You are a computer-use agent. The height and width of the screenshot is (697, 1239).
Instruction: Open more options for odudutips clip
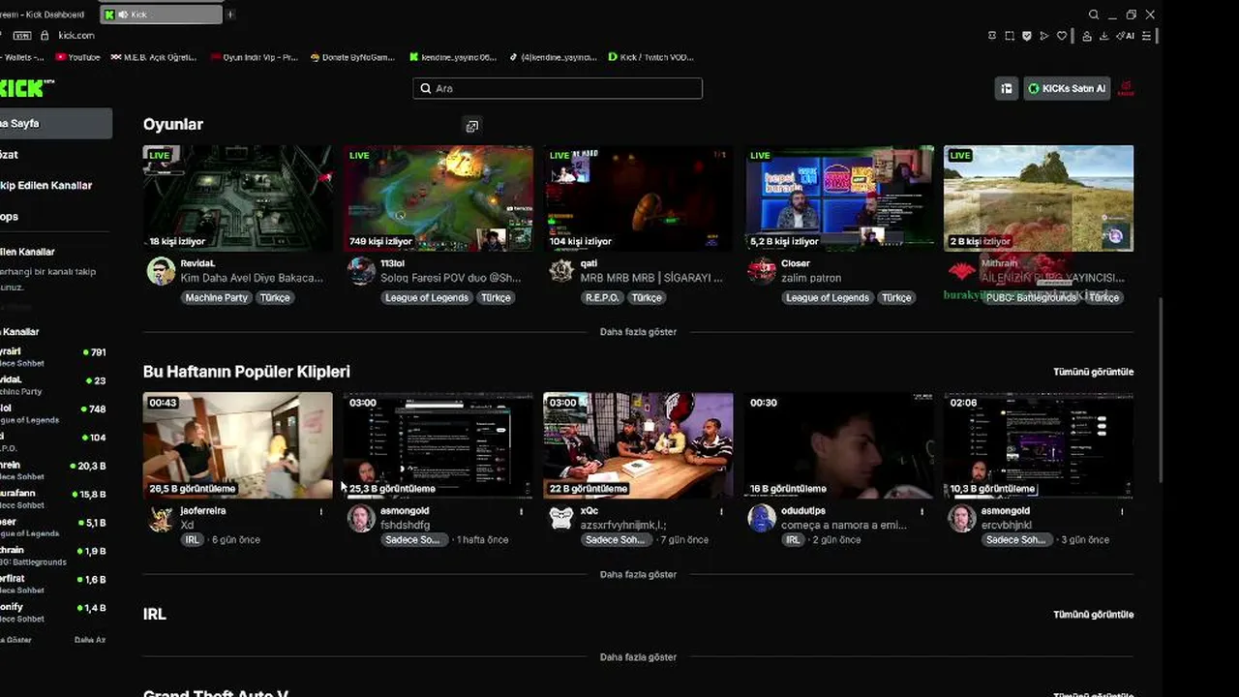pyautogui.click(x=922, y=511)
